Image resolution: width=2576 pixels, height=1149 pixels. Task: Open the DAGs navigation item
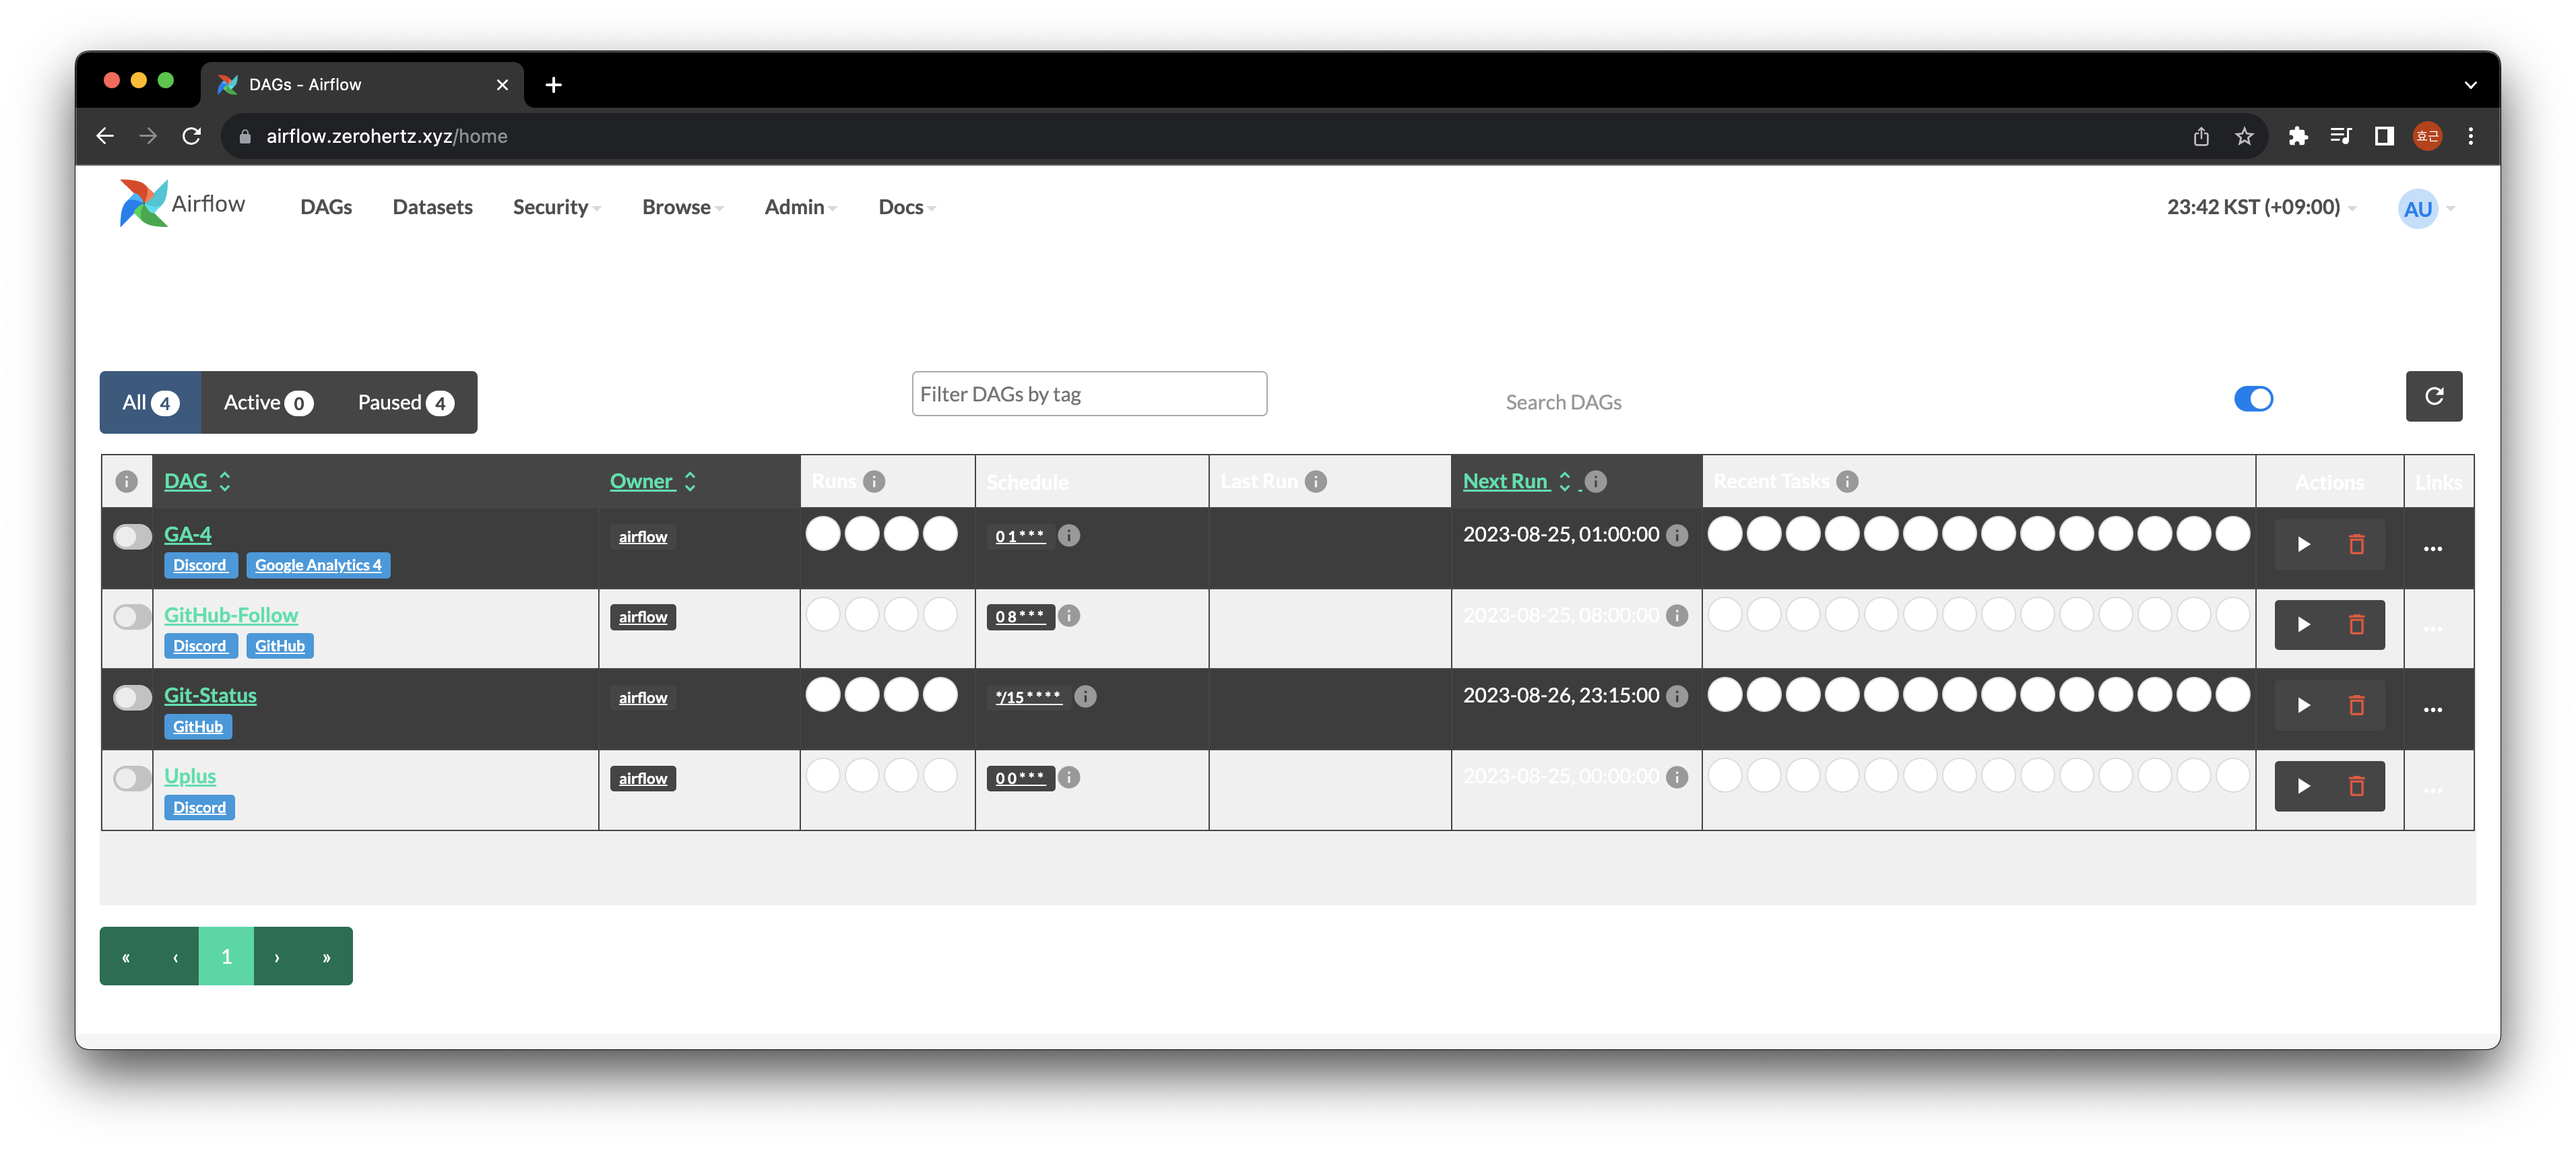tap(326, 207)
